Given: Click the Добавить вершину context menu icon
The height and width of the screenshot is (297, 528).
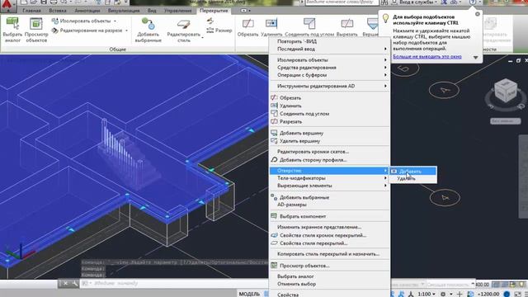Looking at the screenshot, I should (x=274, y=133).
